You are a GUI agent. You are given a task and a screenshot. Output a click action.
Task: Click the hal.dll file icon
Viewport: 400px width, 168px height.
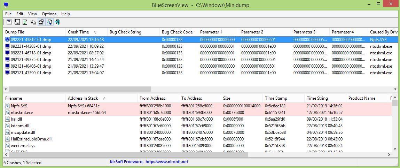pyautogui.click(x=7, y=119)
